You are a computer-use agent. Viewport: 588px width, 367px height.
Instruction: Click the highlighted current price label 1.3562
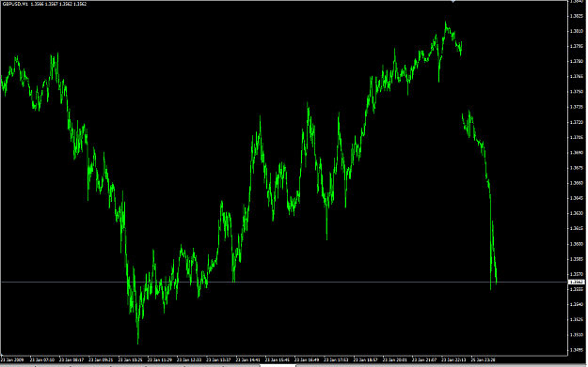(x=577, y=282)
